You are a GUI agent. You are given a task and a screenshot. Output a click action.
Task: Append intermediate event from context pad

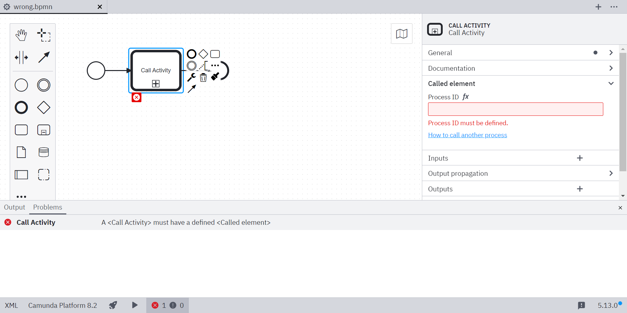click(x=192, y=66)
